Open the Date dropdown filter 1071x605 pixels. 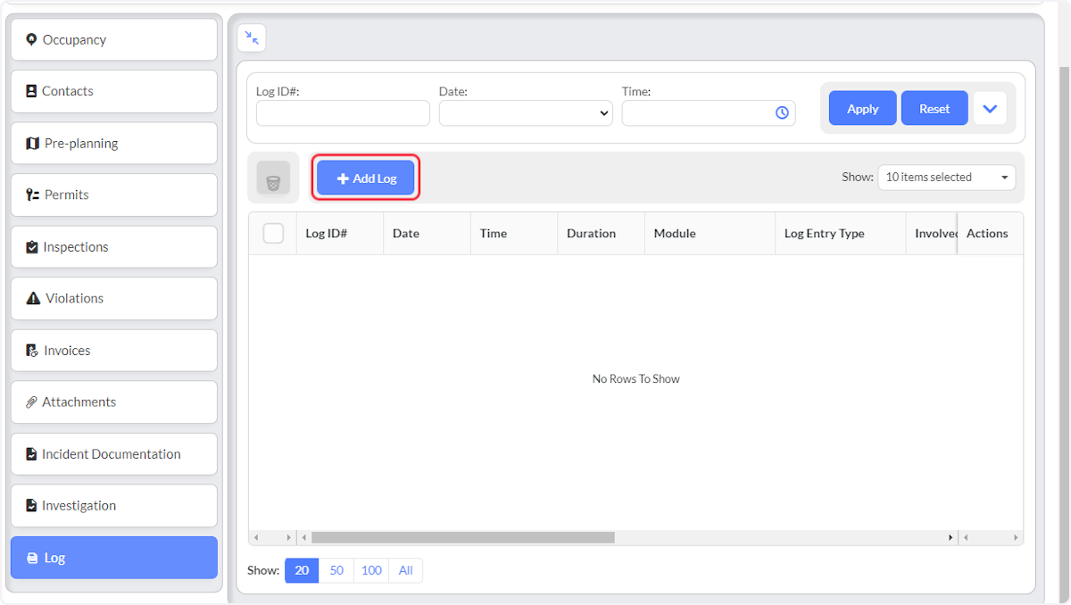526,112
